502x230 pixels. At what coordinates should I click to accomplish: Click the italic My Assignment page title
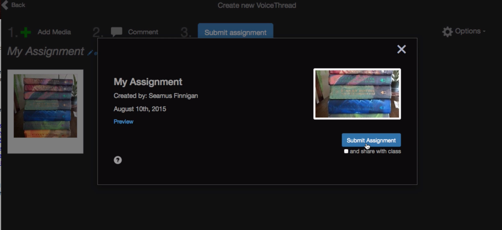coord(45,52)
